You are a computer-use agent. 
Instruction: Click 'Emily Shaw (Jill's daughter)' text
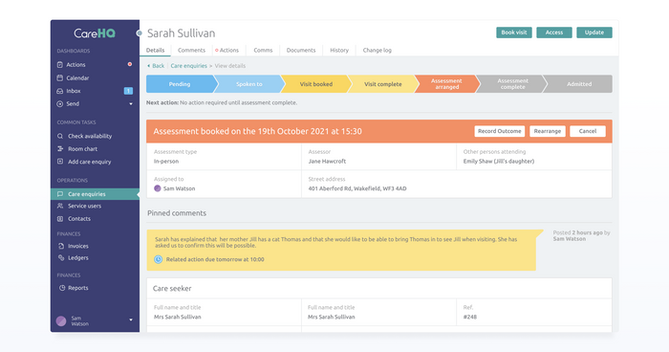tap(499, 162)
